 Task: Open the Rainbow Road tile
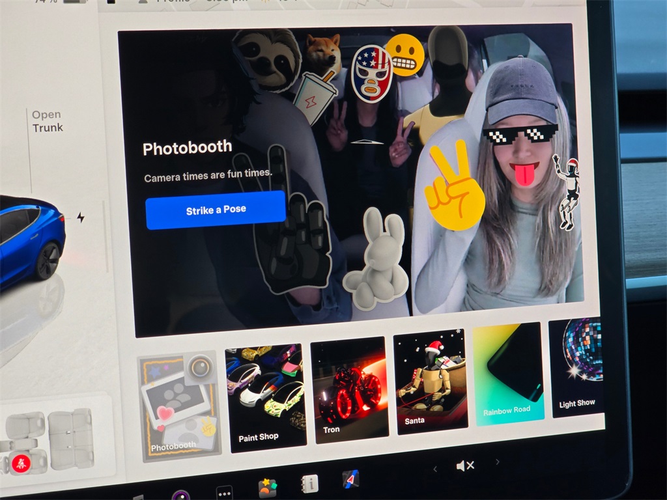coord(507,374)
